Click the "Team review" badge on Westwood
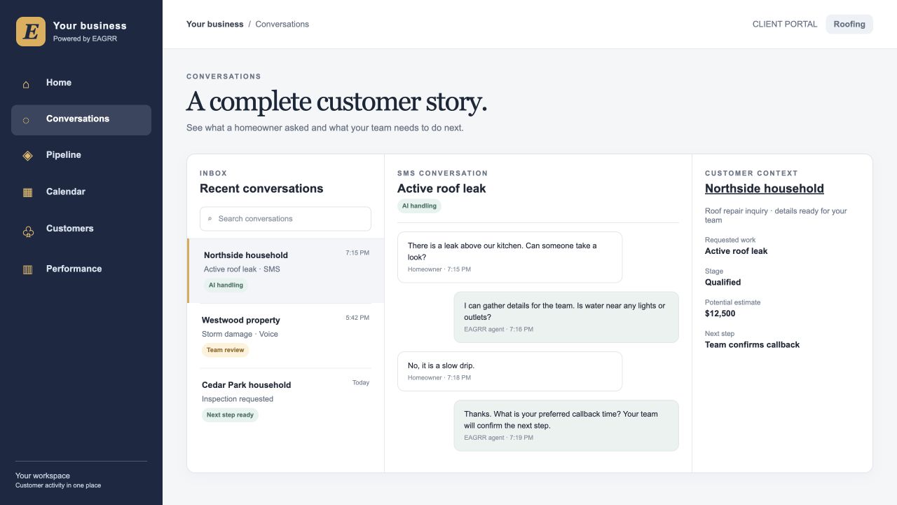 click(x=225, y=350)
